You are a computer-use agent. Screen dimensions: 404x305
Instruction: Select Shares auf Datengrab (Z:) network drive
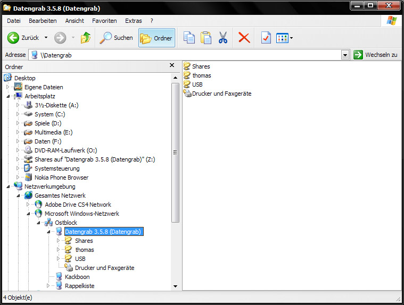[95, 159]
